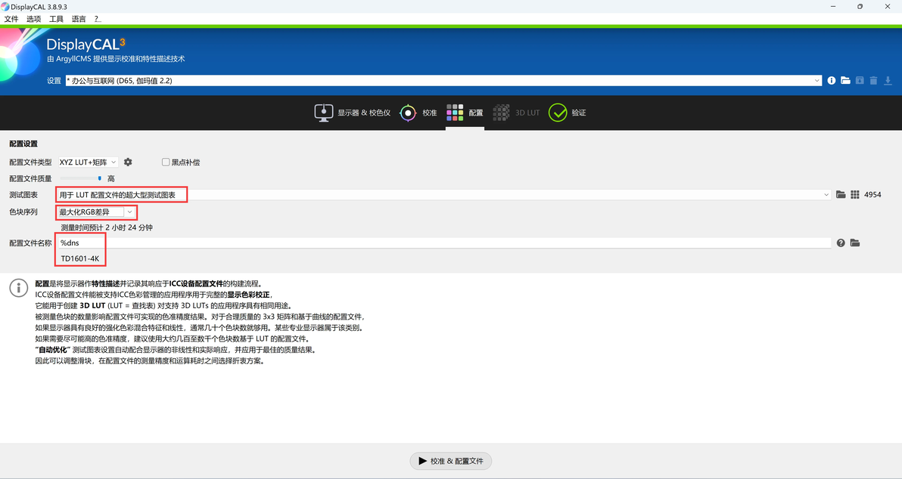Open the 色块序列 dropdown
Screen dimensions: 902x479
(x=96, y=212)
